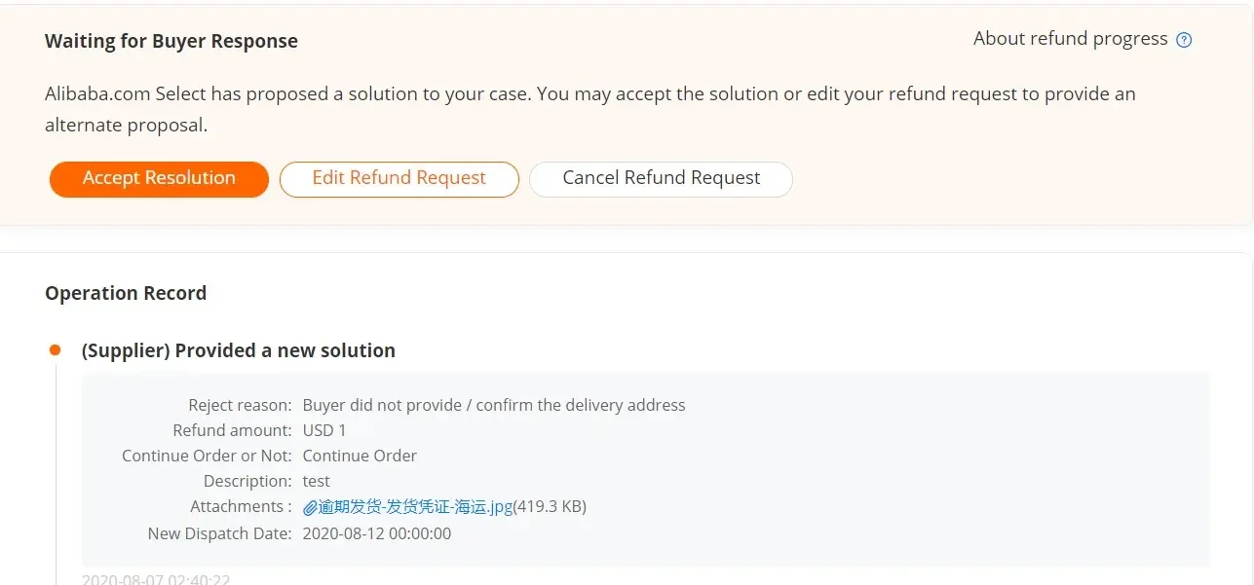Viewport: 1254px width, 585px height.
Task: Click the question mark help icon
Action: [1184, 40]
